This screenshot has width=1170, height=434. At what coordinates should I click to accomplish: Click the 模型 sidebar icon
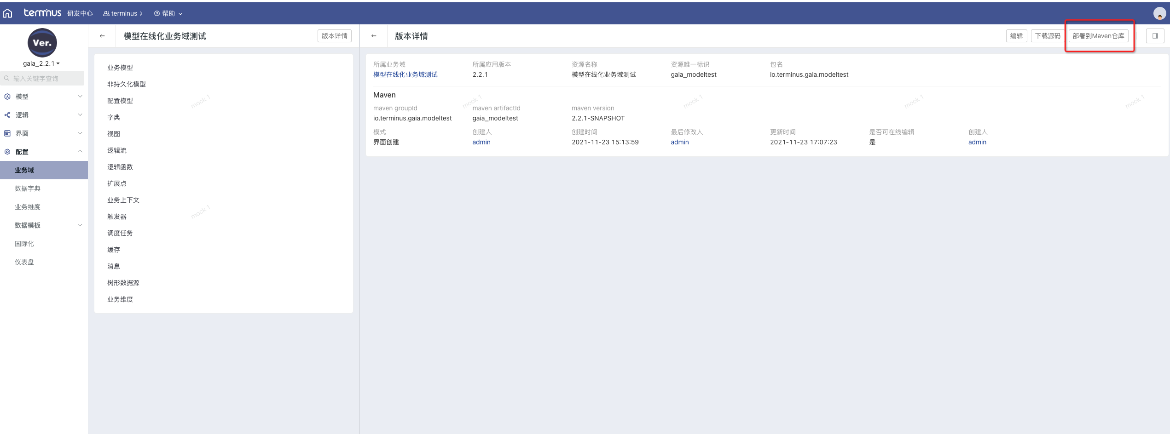point(7,97)
